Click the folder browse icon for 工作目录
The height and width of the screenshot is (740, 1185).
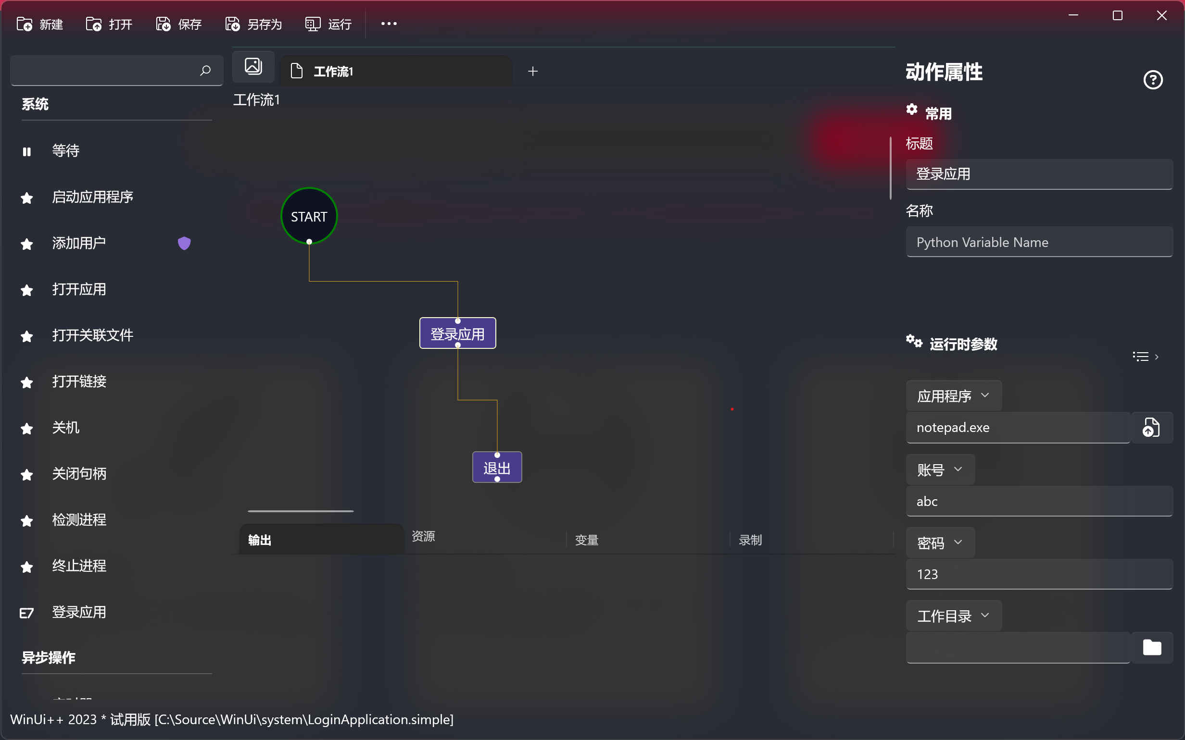(1152, 647)
